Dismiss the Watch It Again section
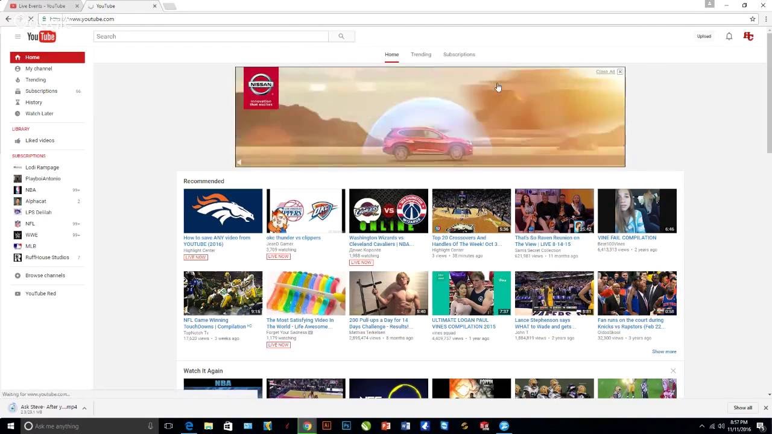Image resolution: width=772 pixels, height=434 pixels. (x=673, y=371)
